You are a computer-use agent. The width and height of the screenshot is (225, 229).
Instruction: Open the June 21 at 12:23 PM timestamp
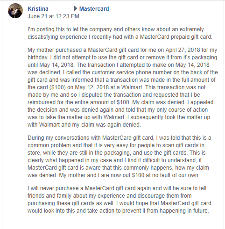point(53,16)
